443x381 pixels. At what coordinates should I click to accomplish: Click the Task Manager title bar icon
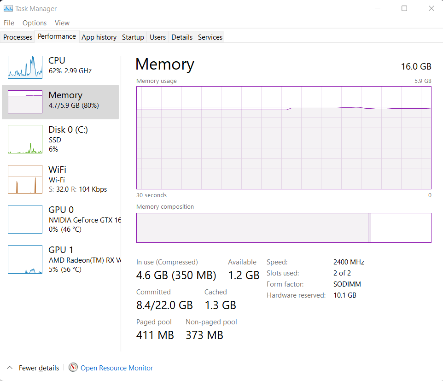[7, 8]
